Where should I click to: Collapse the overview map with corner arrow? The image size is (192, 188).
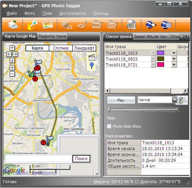[x=96, y=173]
